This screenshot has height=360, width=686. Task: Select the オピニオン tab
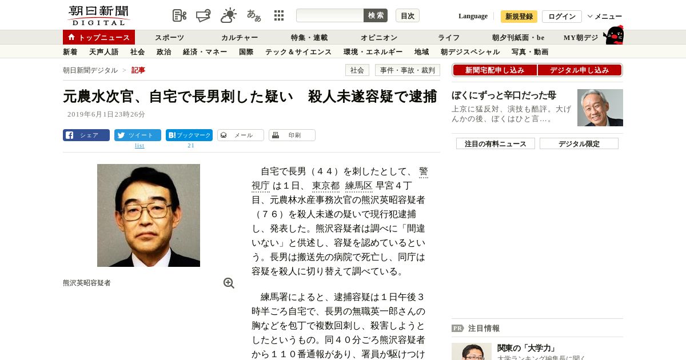point(379,38)
